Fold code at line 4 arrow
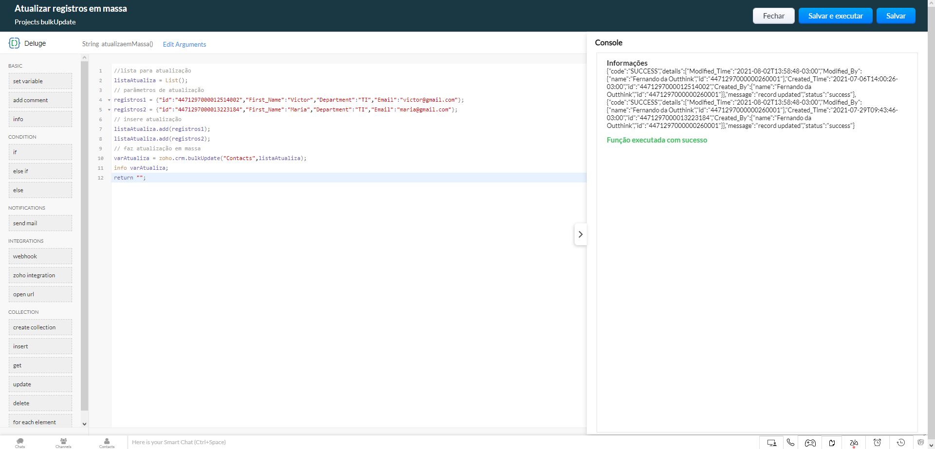The width and height of the screenshot is (935, 449). [109, 100]
